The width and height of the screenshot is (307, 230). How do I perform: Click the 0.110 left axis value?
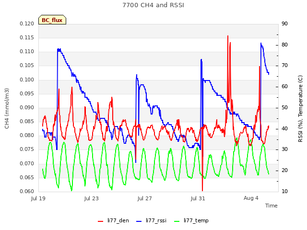pyautogui.click(x=27, y=52)
